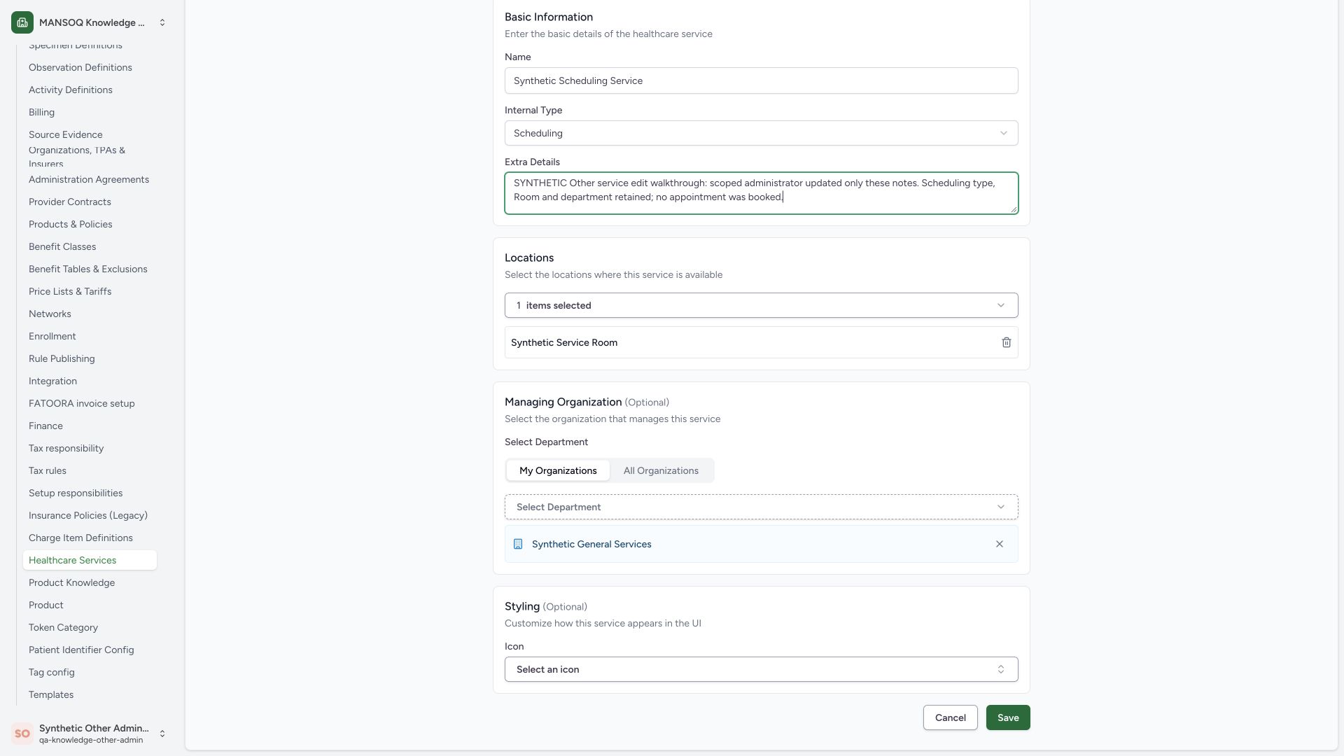1344x756 pixels.
Task: Open Benefit Classes page
Action: 62,246
